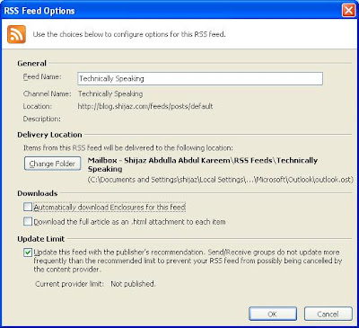Focus the Feed Name text field
359x328 pixels.
coord(200,78)
